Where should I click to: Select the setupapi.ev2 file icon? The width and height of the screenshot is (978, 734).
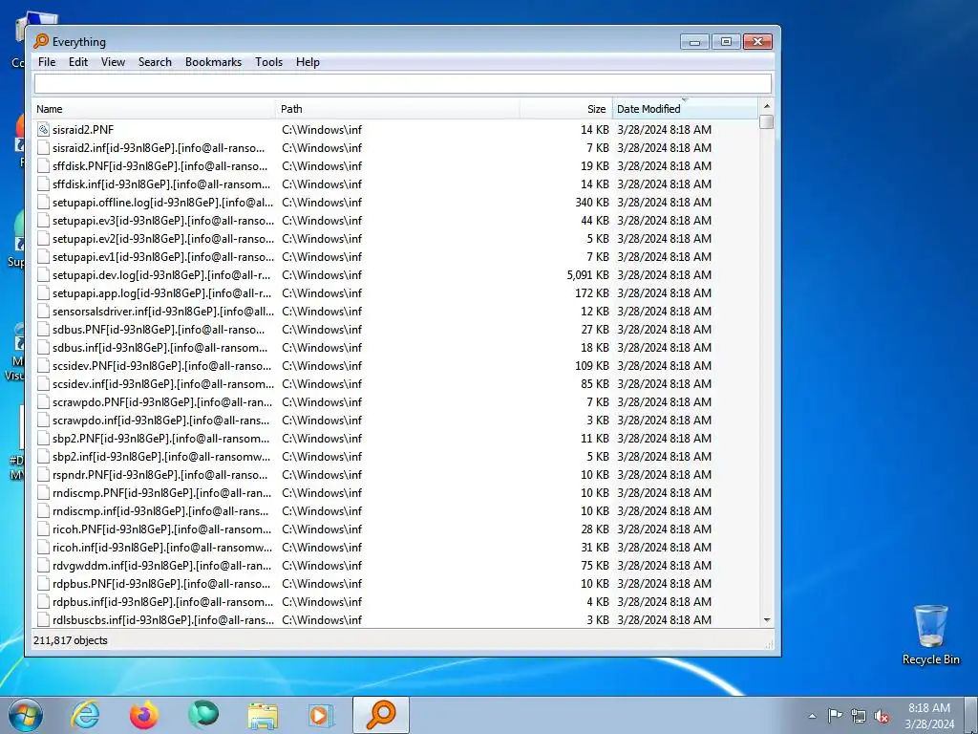point(43,238)
